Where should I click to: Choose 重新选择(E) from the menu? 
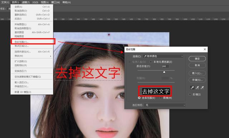(x=32, y=15)
